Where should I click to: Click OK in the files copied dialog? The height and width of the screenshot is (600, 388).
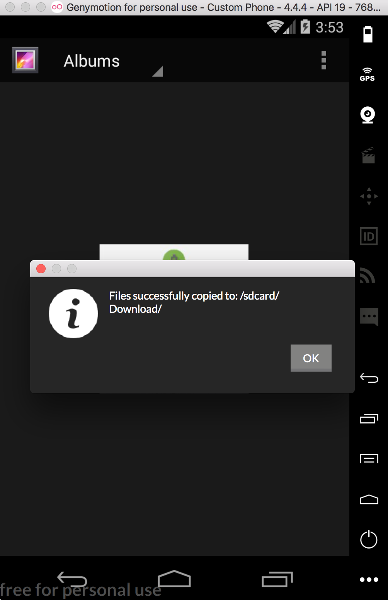click(311, 358)
